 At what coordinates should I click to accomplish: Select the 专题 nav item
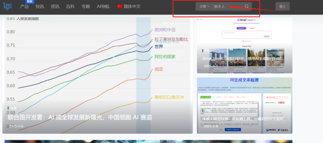(86, 7)
